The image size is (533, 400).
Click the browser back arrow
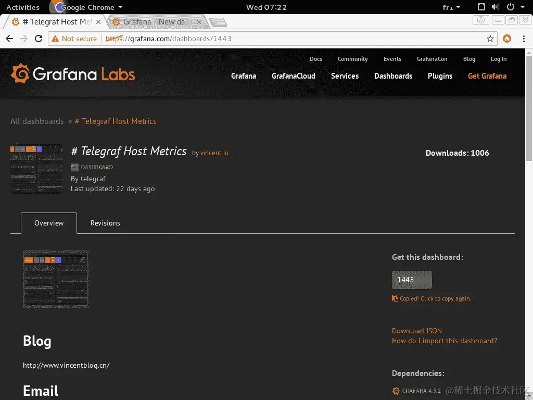[9, 39]
